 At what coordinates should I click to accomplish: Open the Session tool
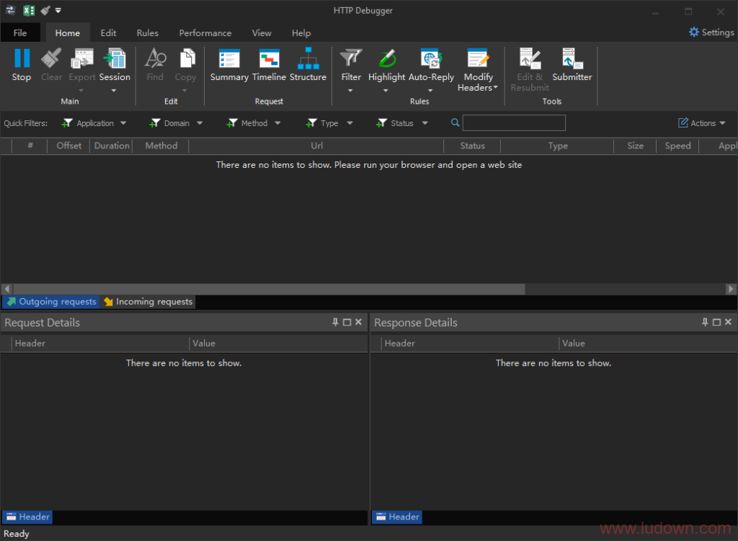pos(115,65)
